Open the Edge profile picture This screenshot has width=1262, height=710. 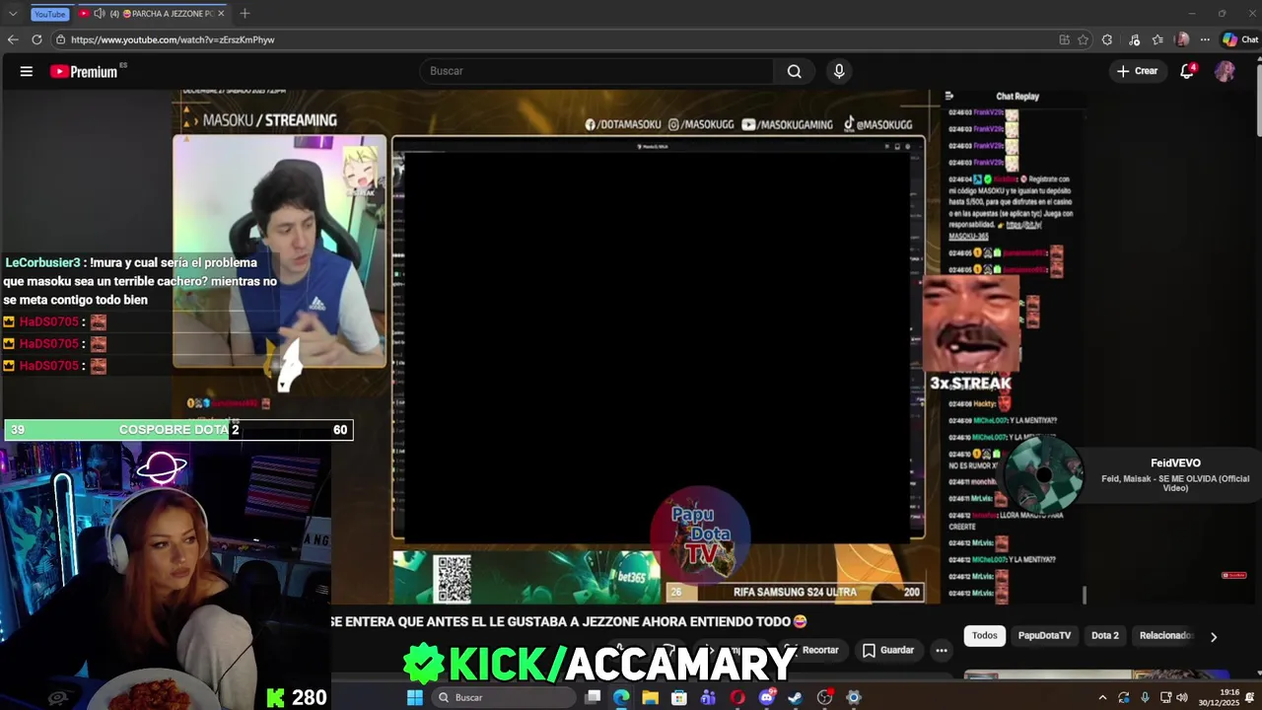point(1182,39)
